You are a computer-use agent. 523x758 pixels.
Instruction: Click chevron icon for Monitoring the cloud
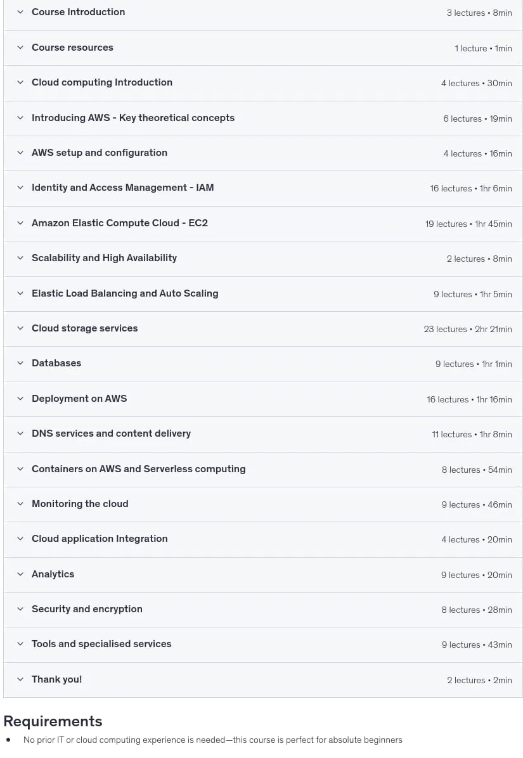20,503
